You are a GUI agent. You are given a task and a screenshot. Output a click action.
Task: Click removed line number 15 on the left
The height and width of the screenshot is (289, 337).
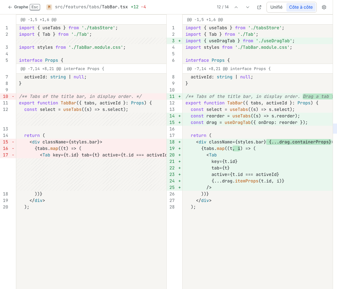pyautogui.click(x=5, y=142)
